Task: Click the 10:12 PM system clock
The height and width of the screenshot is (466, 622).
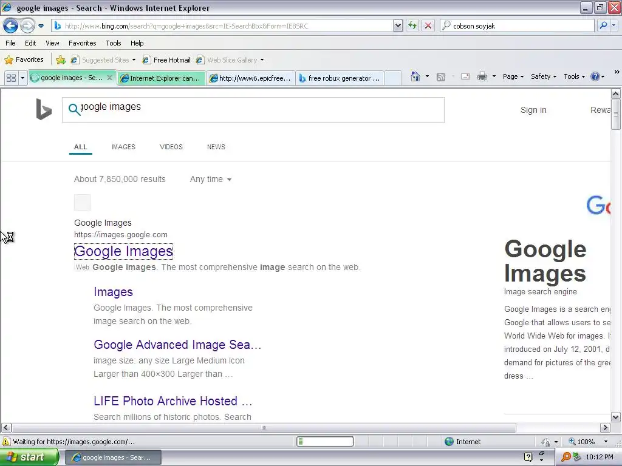Action: point(600,458)
